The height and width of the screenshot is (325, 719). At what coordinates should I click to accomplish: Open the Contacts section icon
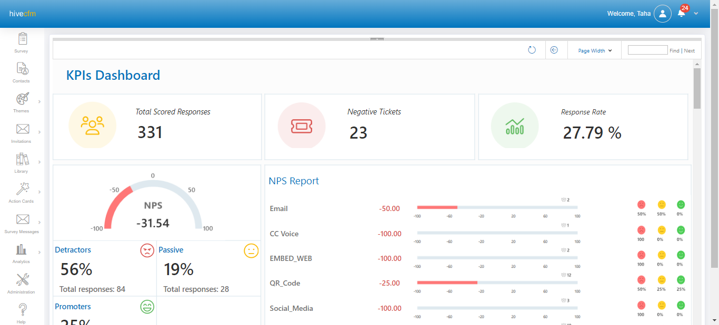22,69
